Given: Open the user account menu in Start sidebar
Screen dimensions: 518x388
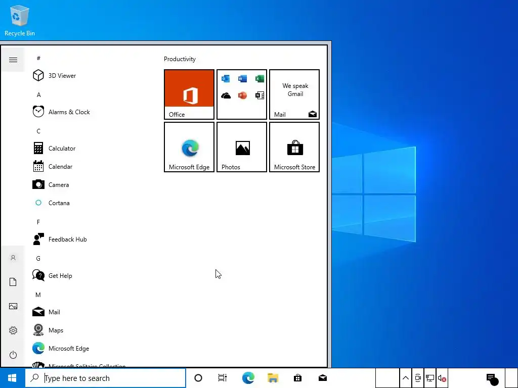Looking at the screenshot, I should click(x=13, y=258).
